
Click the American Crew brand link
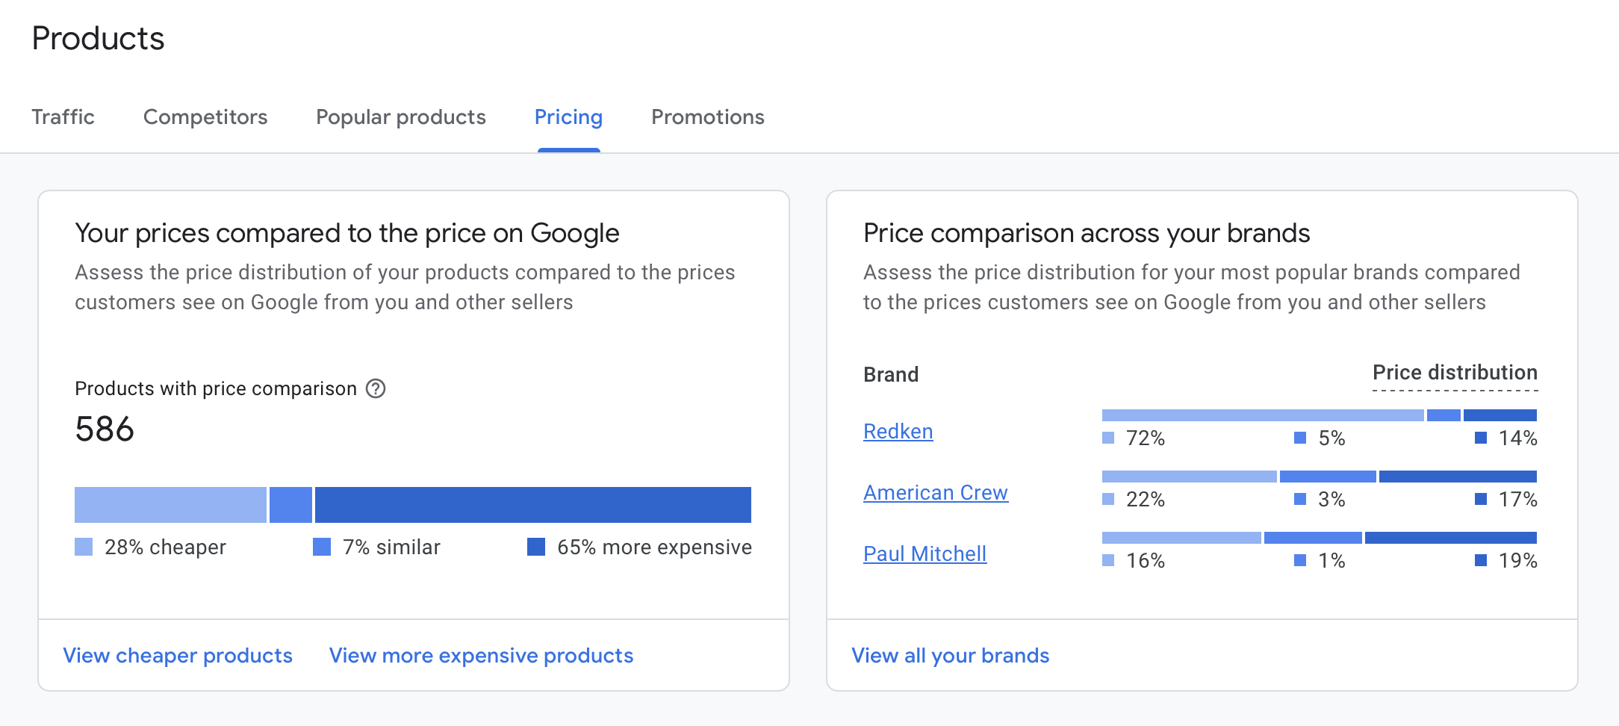point(936,492)
